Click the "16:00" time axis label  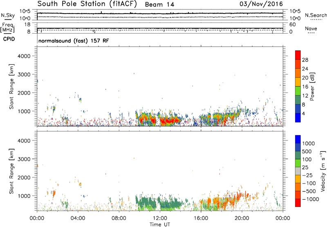click(201, 218)
